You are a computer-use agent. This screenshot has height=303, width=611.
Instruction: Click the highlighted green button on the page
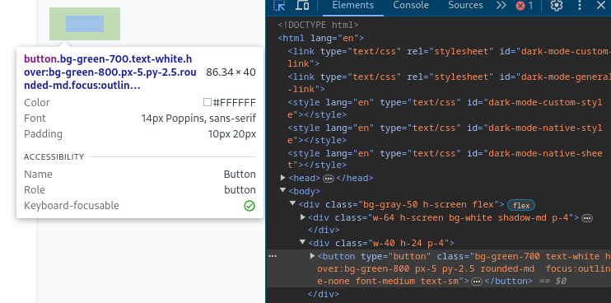coord(85,24)
